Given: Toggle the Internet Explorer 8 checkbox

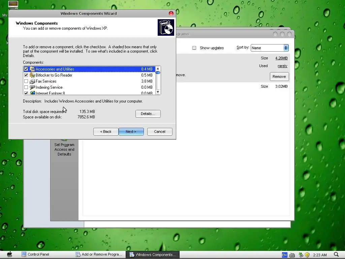Looking at the screenshot, I should coord(26,93).
